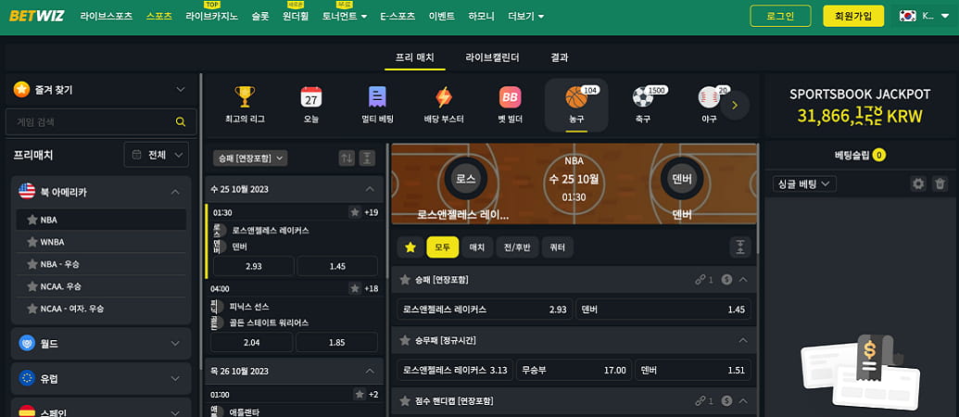
Task: Click the collapse-all icon beside the sort arrows
Action: [x=366, y=158]
